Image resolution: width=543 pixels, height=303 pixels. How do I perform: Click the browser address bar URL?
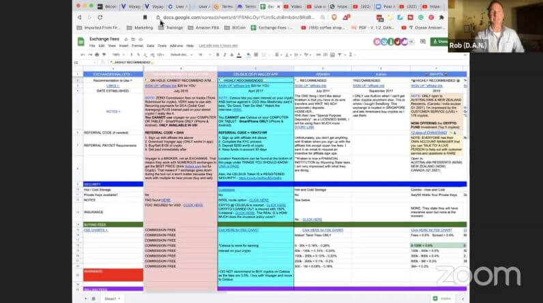239,17
